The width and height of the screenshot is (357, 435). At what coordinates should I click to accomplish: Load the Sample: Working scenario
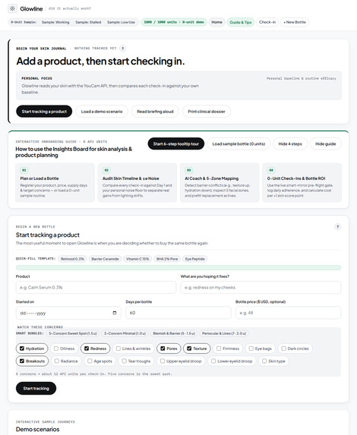pos(55,22)
